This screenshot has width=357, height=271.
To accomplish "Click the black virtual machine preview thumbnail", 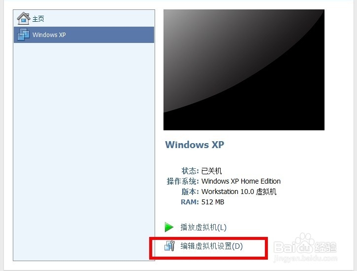I will pos(244,70).
